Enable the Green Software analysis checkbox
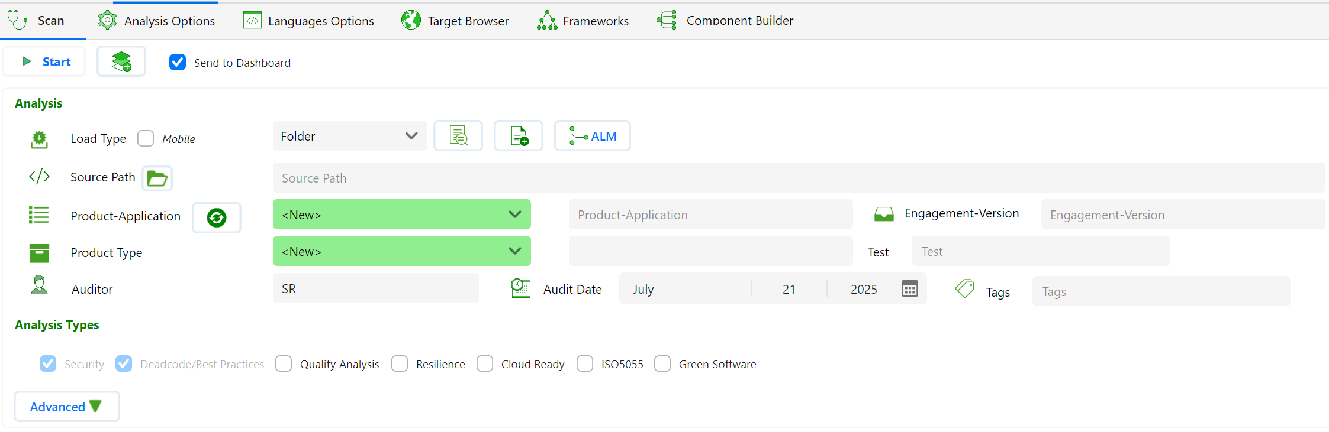Screen dimensions: 1329x432 (x=662, y=363)
